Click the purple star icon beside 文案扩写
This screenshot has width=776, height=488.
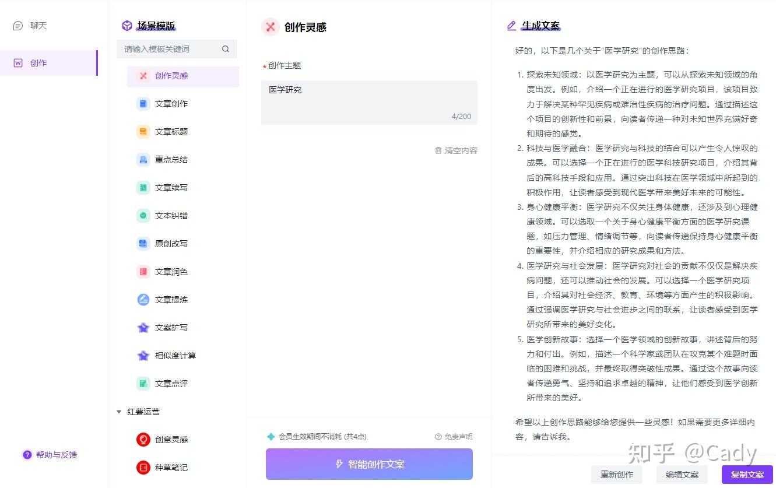click(143, 328)
